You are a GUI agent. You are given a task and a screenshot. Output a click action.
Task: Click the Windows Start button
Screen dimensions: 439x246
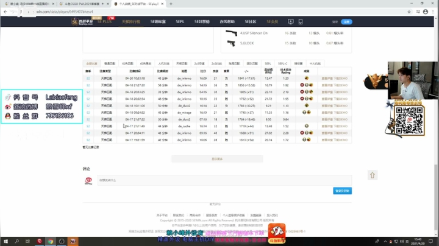5,241
